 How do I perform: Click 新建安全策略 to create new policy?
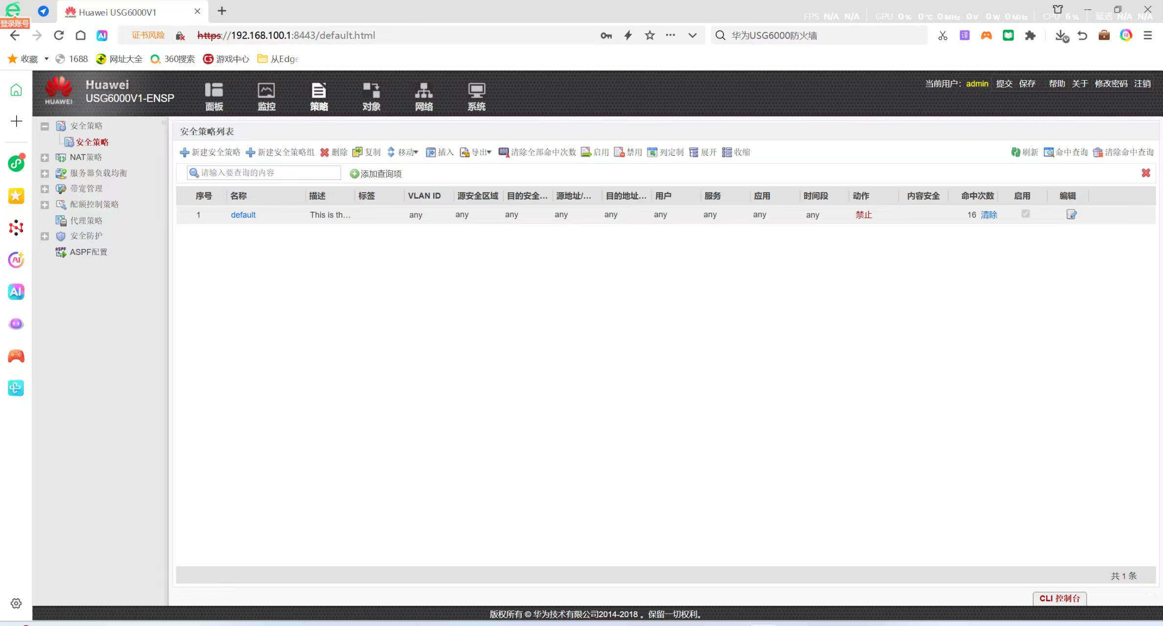tap(210, 152)
